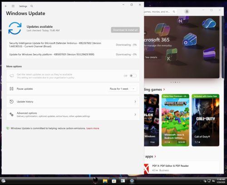Click the gears icon beside Advanced options

(11, 114)
